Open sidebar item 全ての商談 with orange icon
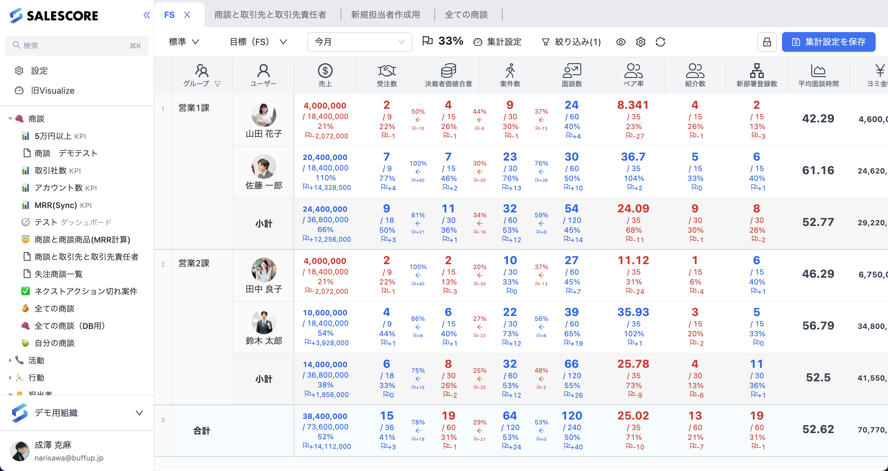The width and height of the screenshot is (888, 471). 48,308
